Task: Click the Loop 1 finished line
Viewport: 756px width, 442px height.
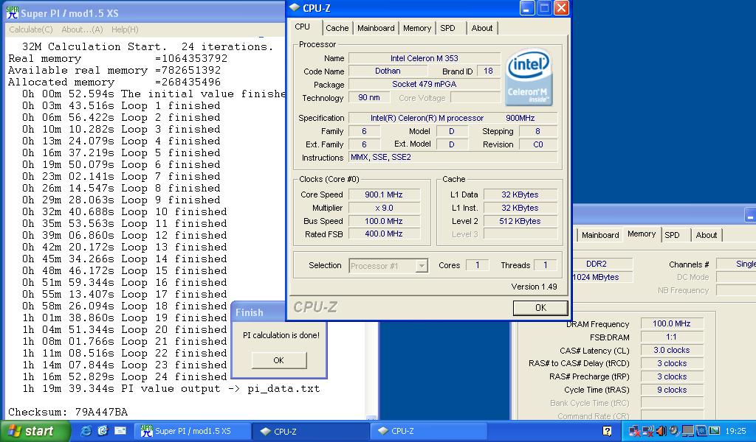Action: [121, 106]
